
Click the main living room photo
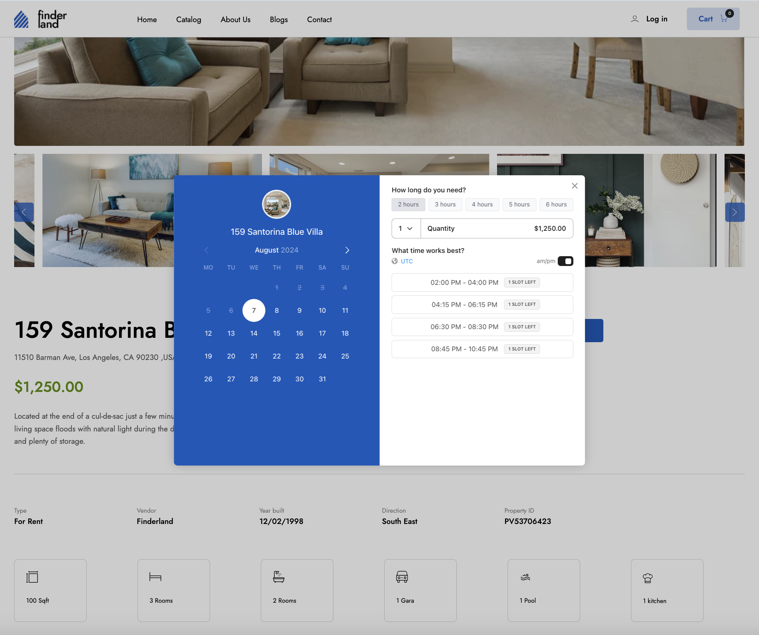pos(379,91)
